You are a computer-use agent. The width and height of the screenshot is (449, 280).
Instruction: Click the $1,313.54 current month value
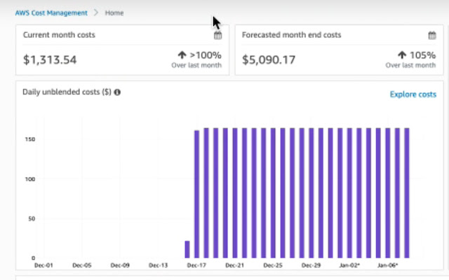point(50,59)
